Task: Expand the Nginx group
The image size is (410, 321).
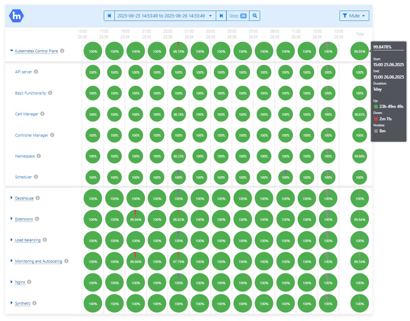Action: (11, 282)
